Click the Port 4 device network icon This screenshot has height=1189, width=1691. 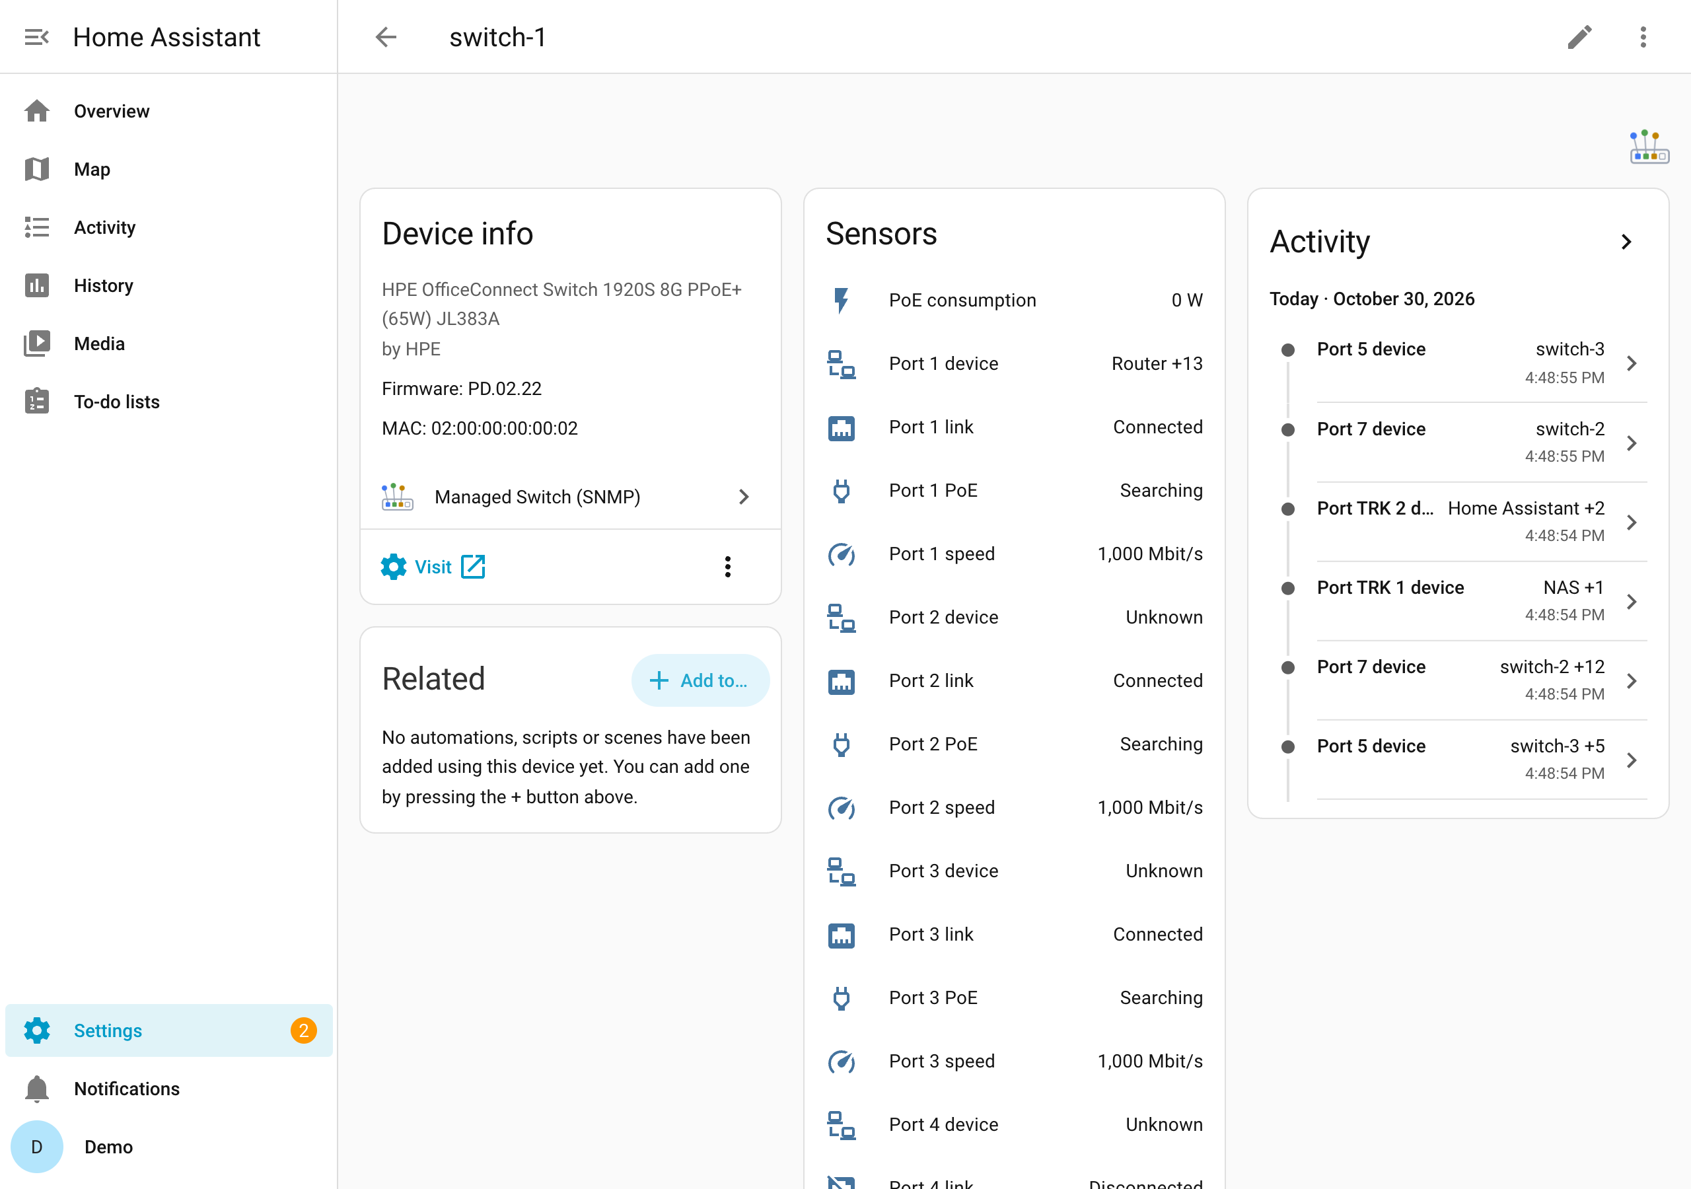click(x=841, y=1124)
